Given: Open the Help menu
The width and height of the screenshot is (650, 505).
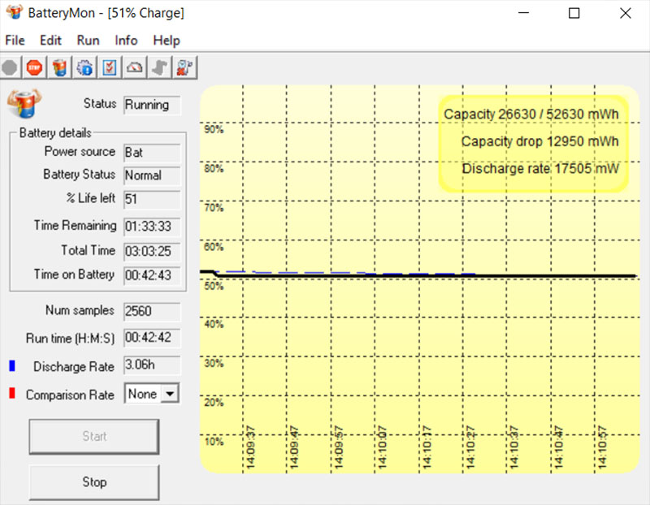Looking at the screenshot, I should pyautogui.click(x=167, y=41).
